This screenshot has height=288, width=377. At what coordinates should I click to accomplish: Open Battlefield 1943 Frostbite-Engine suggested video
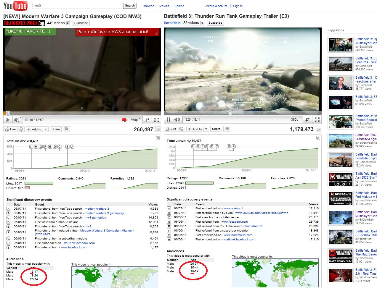click(x=366, y=137)
